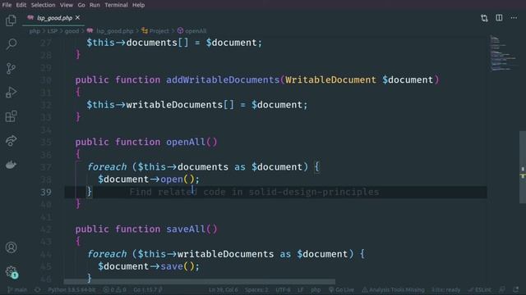Open the View menu
This screenshot has height=295, width=526.
[x=67, y=5]
